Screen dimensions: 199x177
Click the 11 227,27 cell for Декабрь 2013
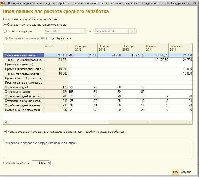point(133,55)
